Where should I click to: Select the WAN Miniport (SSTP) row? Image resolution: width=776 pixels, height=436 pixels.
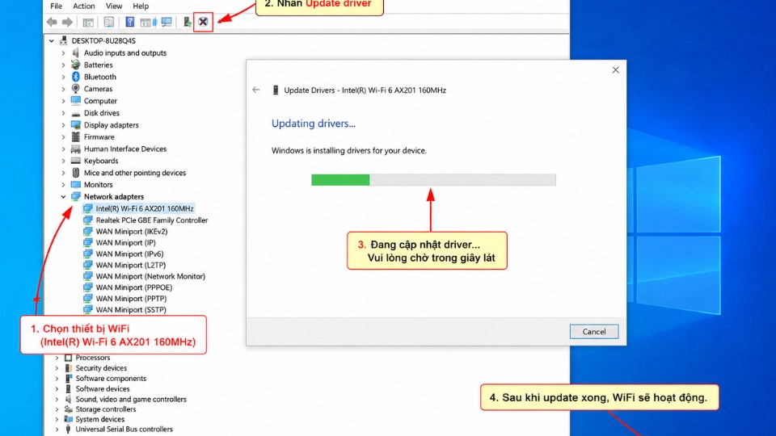point(124,310)
